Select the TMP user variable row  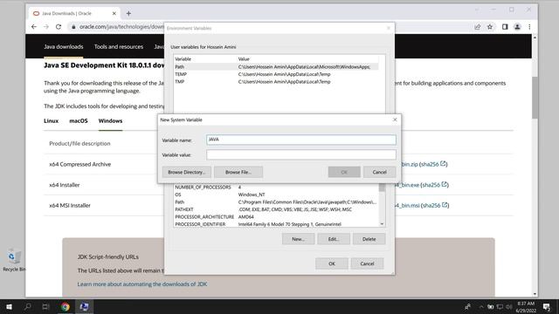276,81
